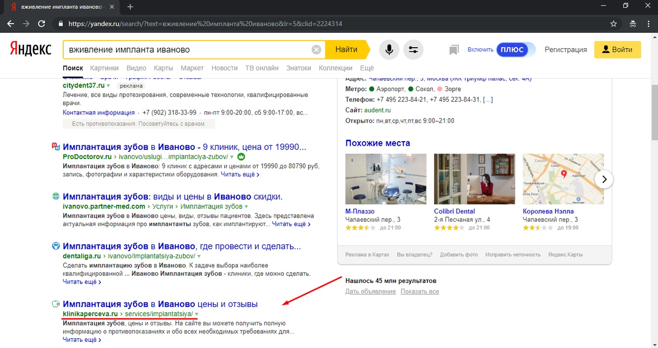658x348 pixels.
Task: Click the Показать все link
Action: point(420,292)
